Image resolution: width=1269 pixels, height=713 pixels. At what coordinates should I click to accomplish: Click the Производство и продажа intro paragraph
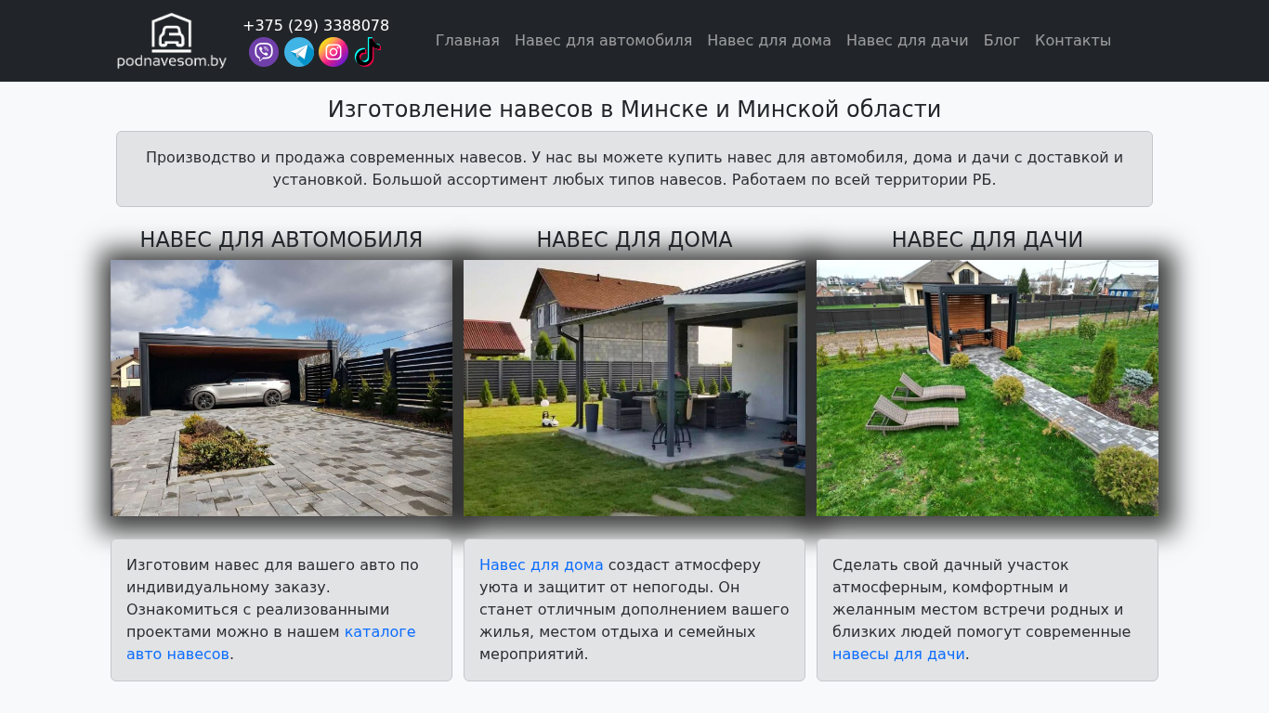(x=634, y=169)
